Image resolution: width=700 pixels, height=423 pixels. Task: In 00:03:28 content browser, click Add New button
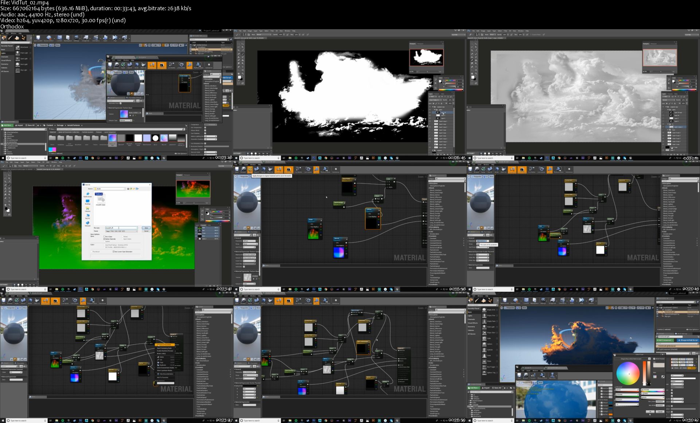pos(7,125)
